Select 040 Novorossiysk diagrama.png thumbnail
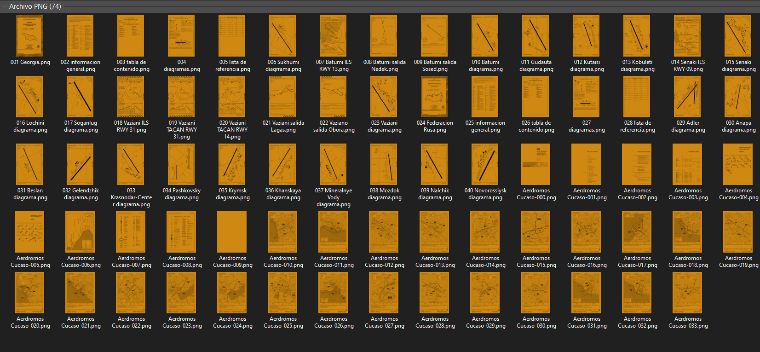Image resolution: width=760 pixels, height=352 pixels. 485,164
